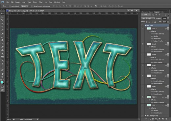
Task: Select the Zoom tool
Action: point(2,77)
